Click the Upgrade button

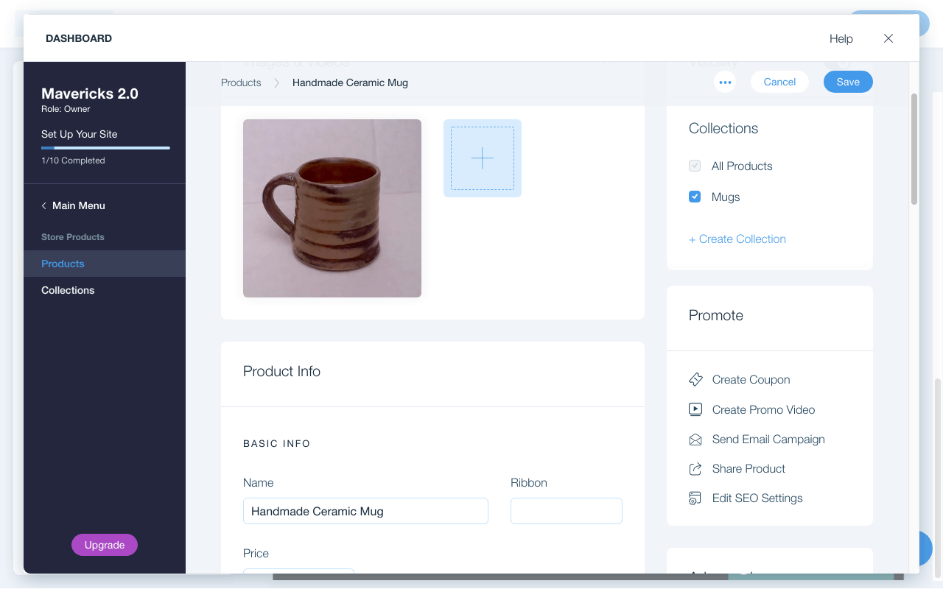coord(105,545)
